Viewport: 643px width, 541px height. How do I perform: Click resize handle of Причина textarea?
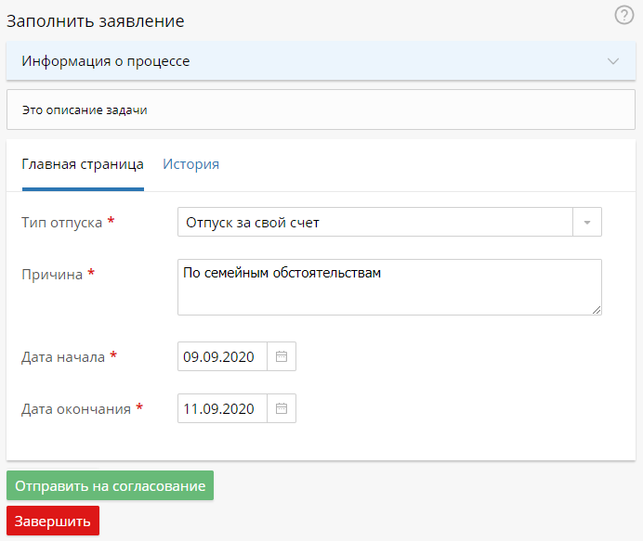[596, 310]
